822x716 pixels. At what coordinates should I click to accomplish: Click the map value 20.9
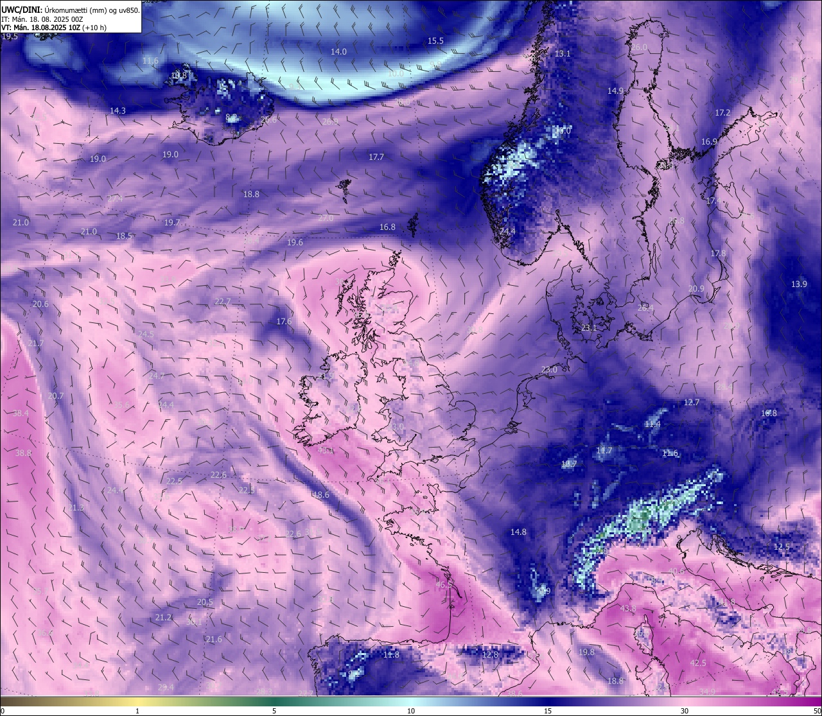[696, 289]
